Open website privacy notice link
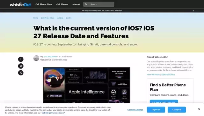This screenshot has width=204, height=116. pyautogui.click(x=52, y=113)
